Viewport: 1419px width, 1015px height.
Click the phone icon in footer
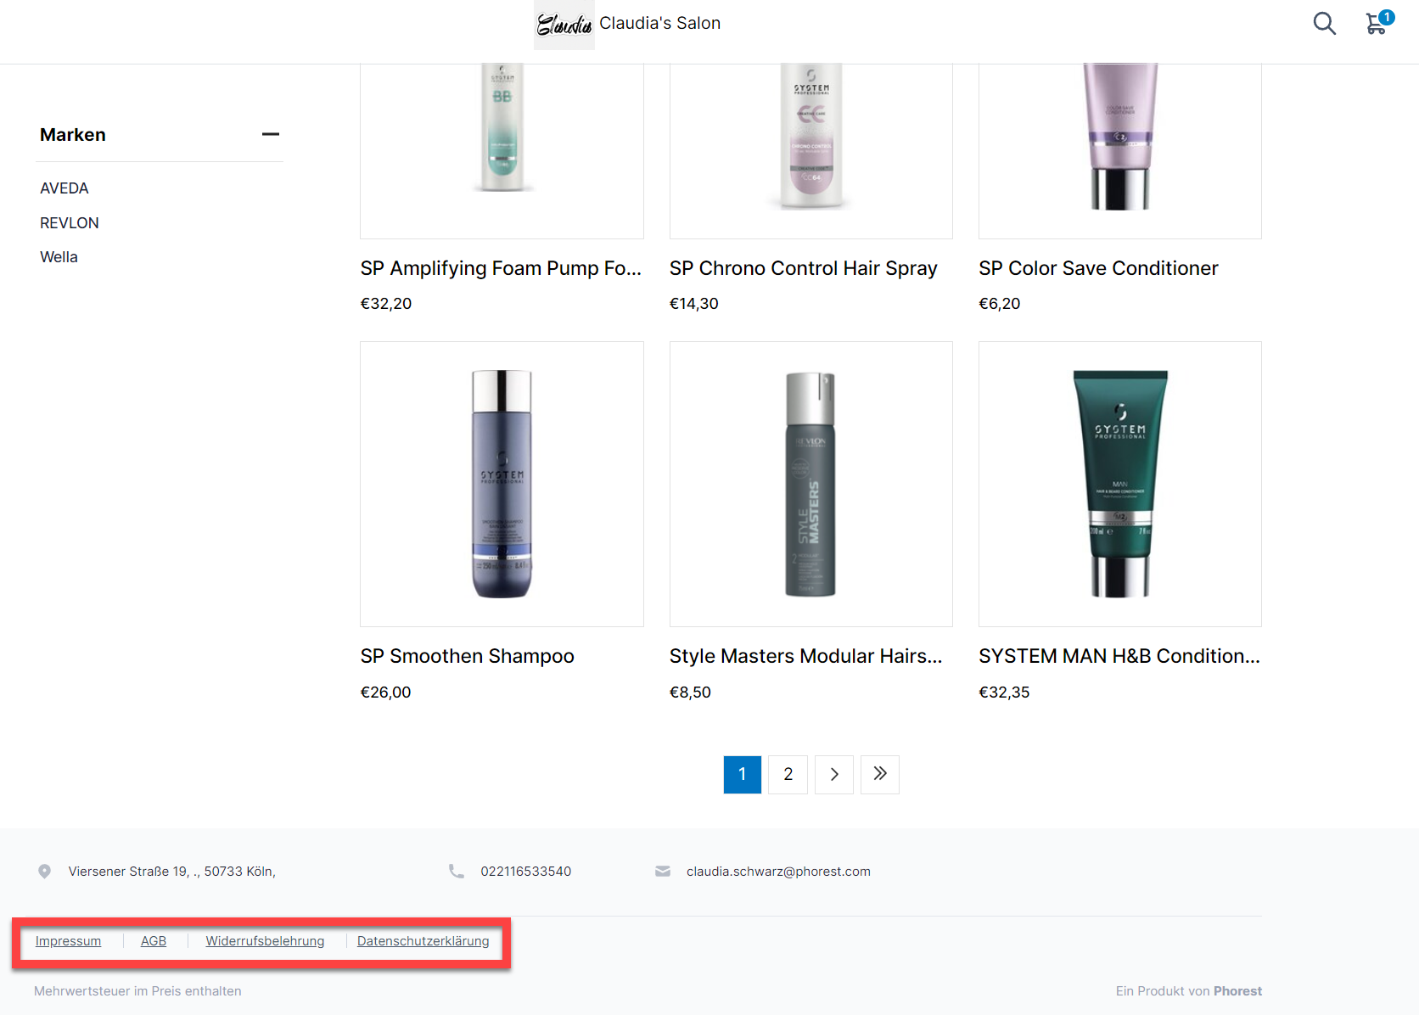pyautogui.click(x=457, y=872)
